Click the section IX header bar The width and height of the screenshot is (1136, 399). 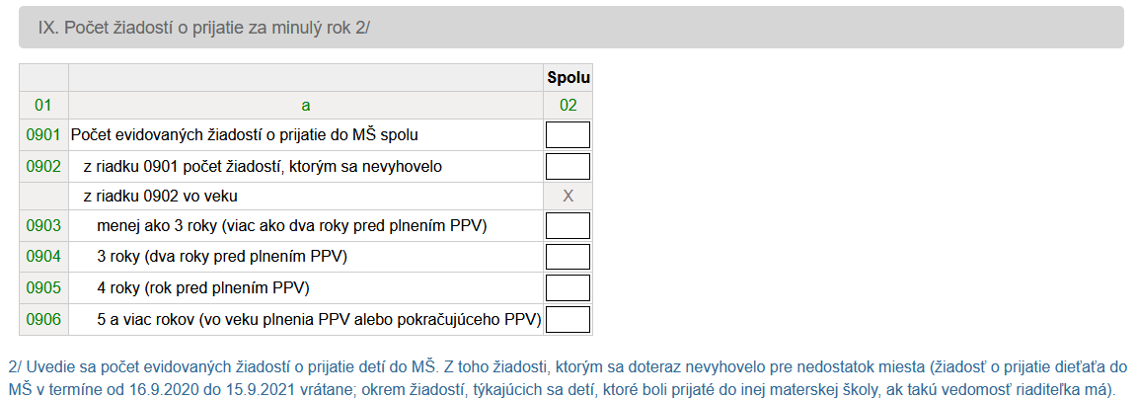(570, 28)
